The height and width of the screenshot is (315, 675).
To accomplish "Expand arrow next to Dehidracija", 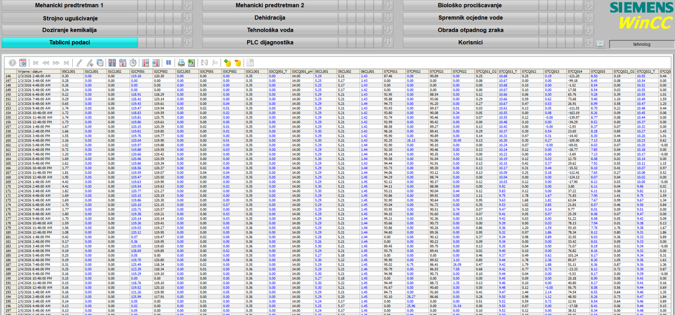I will pyautogui.click(x=388, y=18).
